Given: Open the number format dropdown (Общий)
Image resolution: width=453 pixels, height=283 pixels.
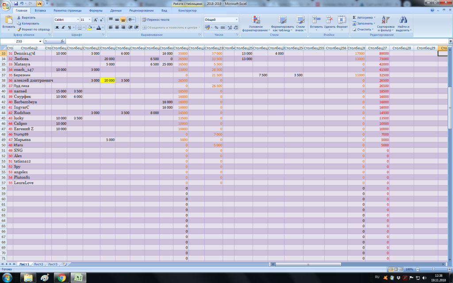Looking at the screenshot, I should coord(236,20).
